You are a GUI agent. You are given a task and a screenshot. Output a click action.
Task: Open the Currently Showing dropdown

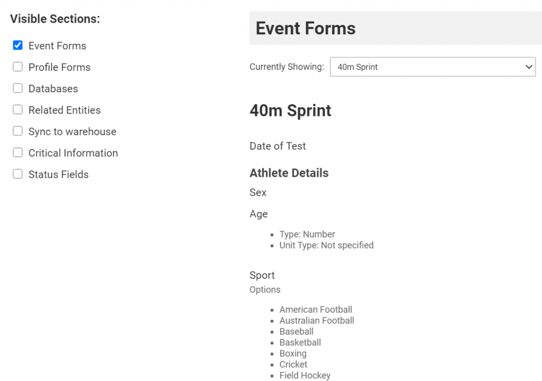tap(432, 67)
